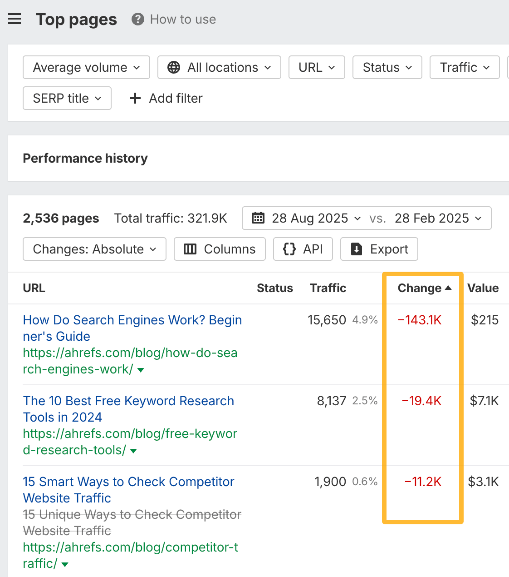Open the Changes: Absolute dropdown
Viewport: 509px width, 577px height.
pos(94,249)
